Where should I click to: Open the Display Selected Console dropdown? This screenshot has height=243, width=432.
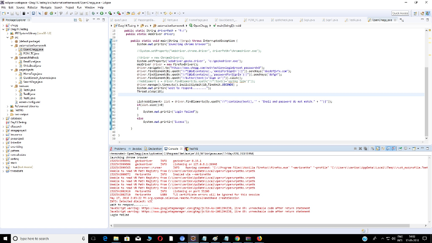tap(410, 148)
